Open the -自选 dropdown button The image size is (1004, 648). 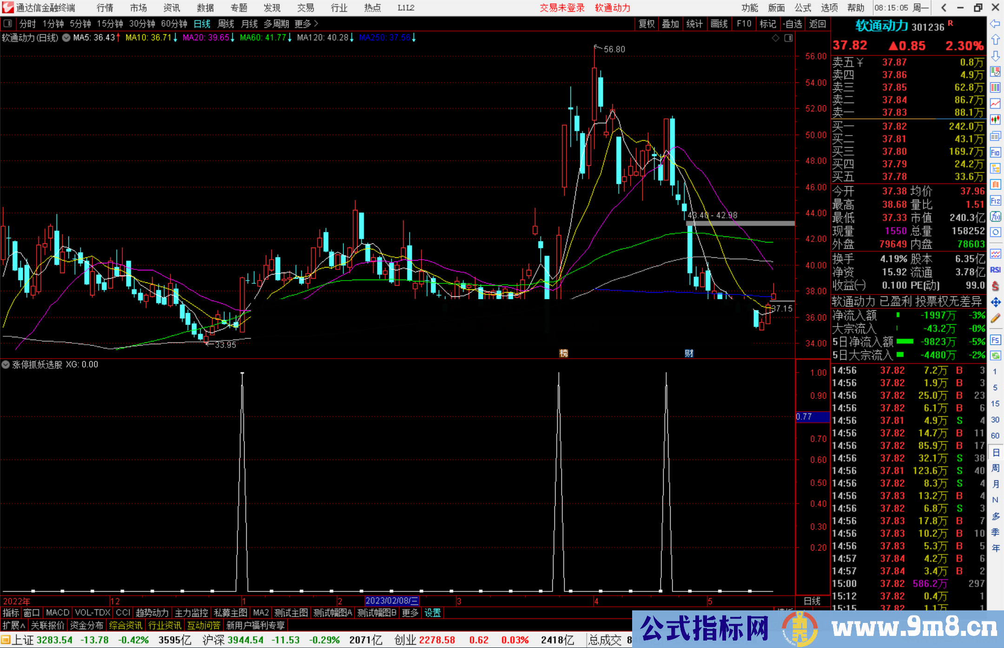(793, 24)
